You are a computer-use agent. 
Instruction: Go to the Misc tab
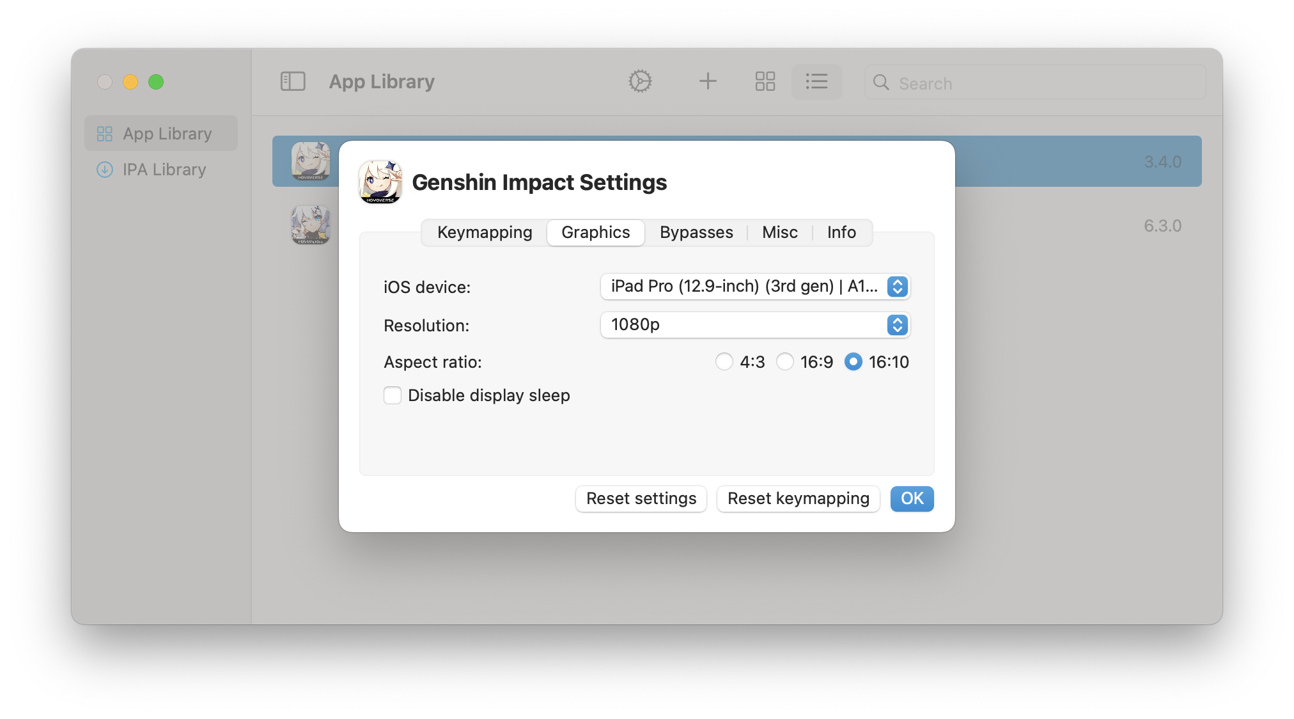779,232
